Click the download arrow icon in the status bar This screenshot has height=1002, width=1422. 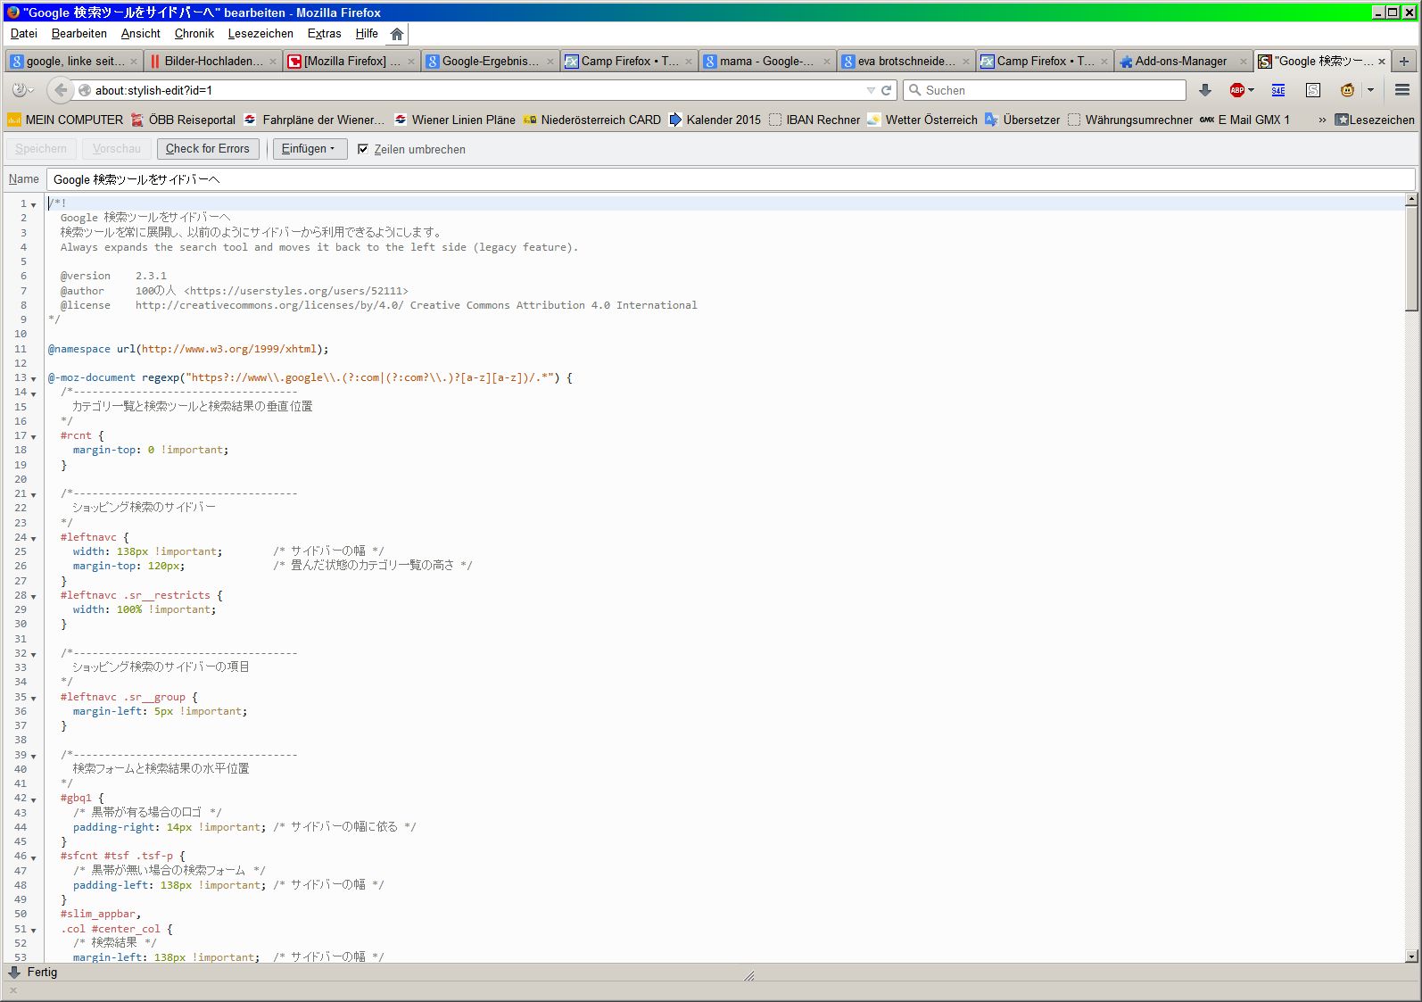(x=14, y=973)
